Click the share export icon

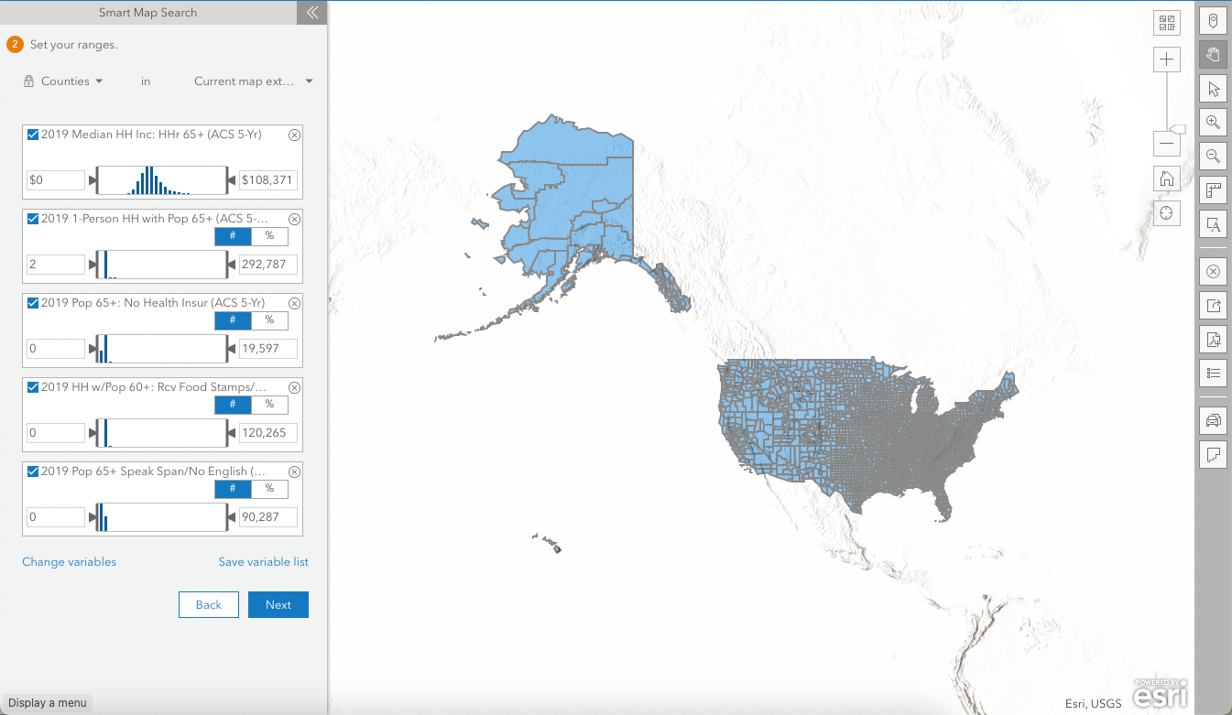[1213, 306]
